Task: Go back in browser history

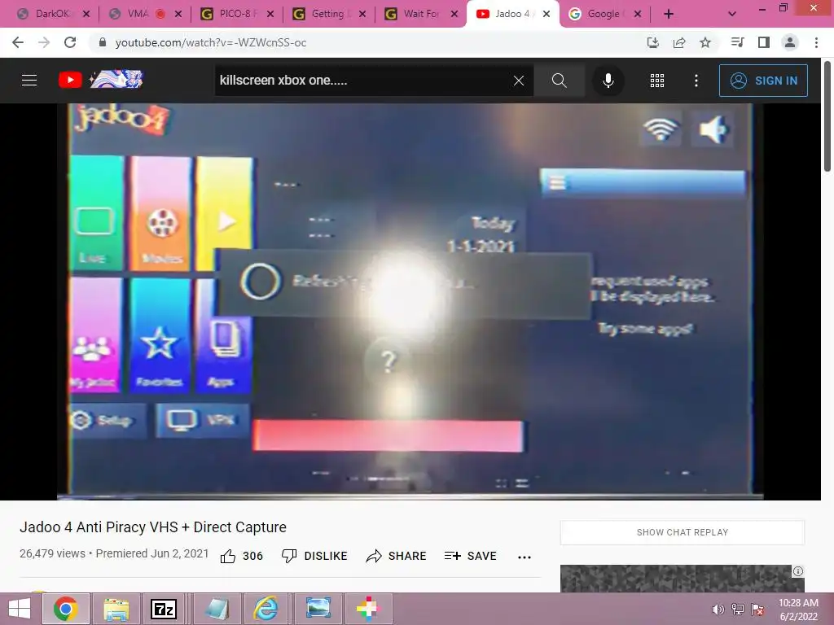Action: [x=18, y=42]
